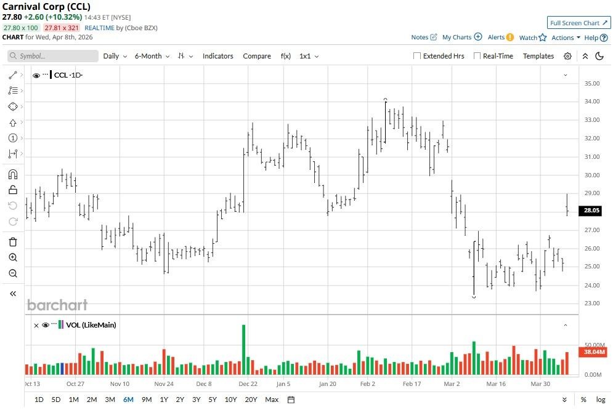This screenshot has height=410, width=613.
Task: Open the Indicators menu
Action: click(217, 56)
